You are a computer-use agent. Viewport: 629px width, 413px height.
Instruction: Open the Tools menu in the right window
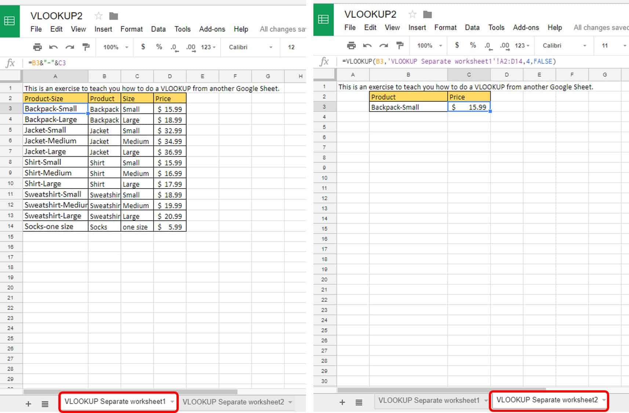[x=496, y=27]
